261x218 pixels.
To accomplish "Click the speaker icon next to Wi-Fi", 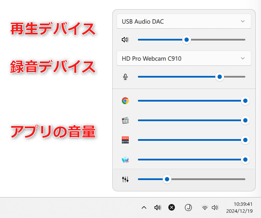I will [215, 208].
